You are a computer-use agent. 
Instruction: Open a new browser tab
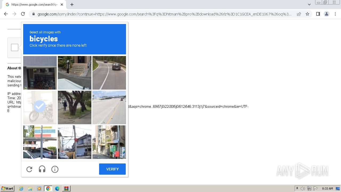72,5
